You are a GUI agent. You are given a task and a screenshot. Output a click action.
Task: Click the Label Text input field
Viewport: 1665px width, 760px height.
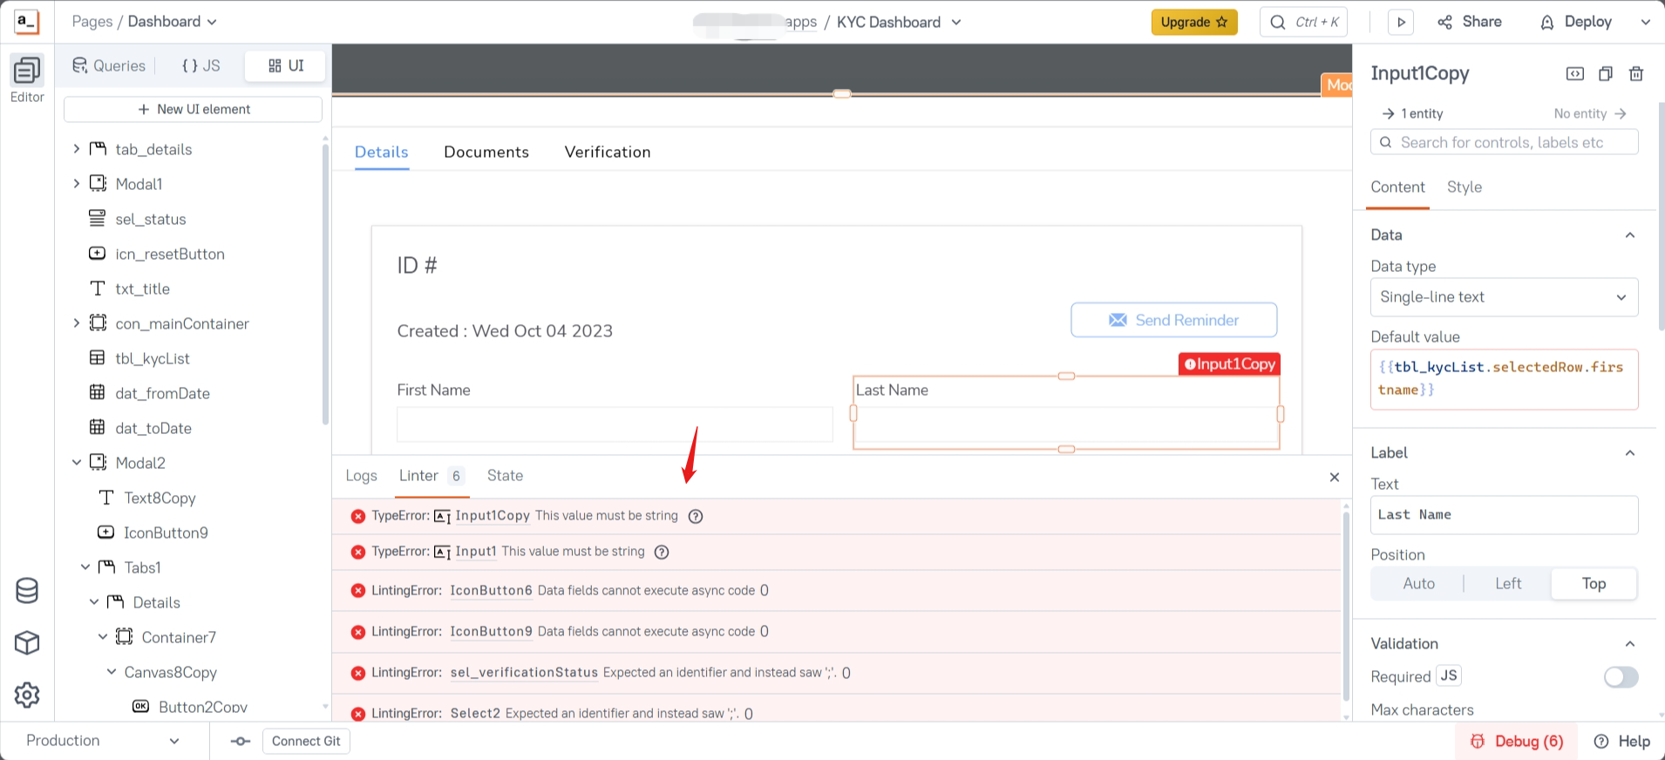coord(1504,515)
